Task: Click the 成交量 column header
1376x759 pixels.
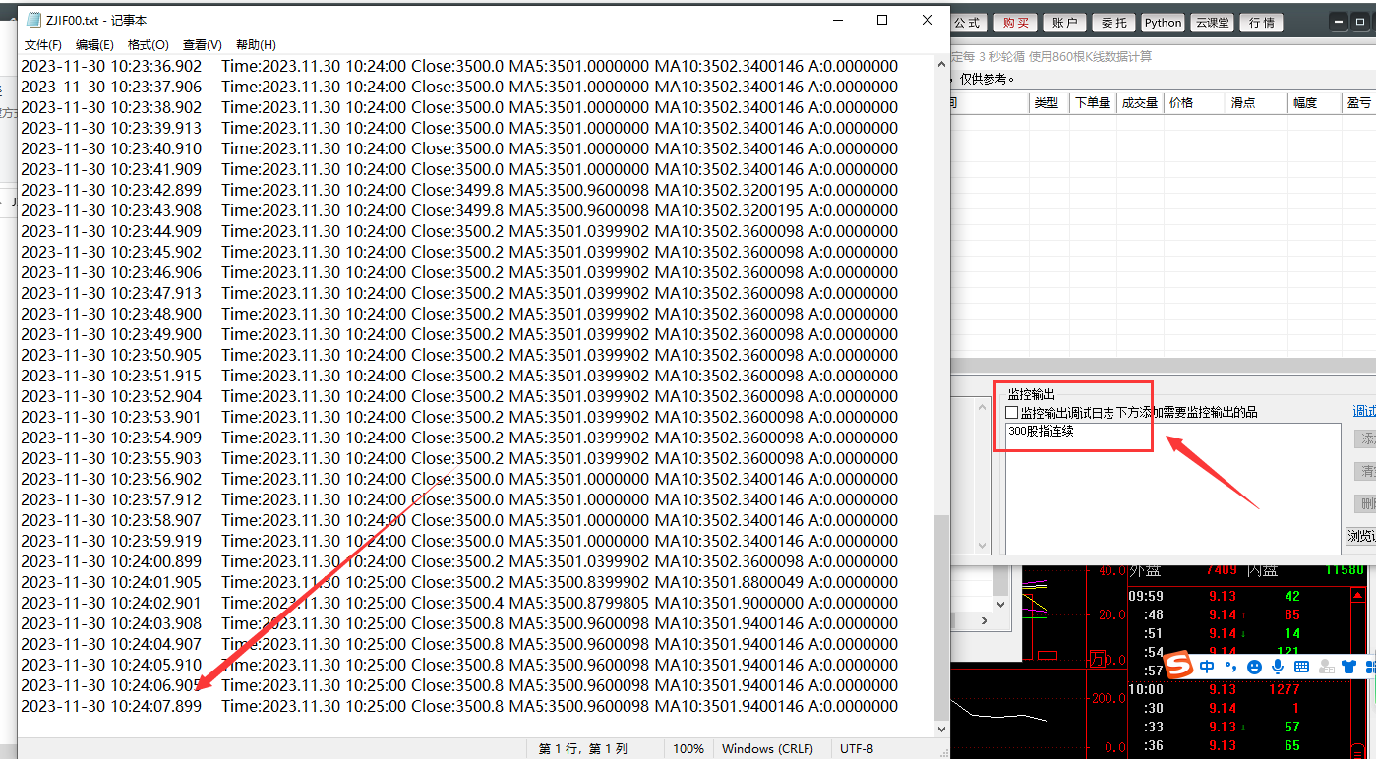Action: click(x=1140, y=102)
